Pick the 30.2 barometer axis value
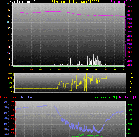139x137 pixels. [x=129, y=7]
